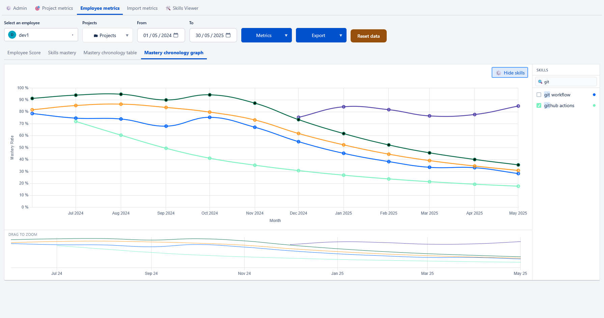Screen dimensions: 604x318
Task: Click the search magnifier icon
Action: pyautogui.click(x=540, y=82)
